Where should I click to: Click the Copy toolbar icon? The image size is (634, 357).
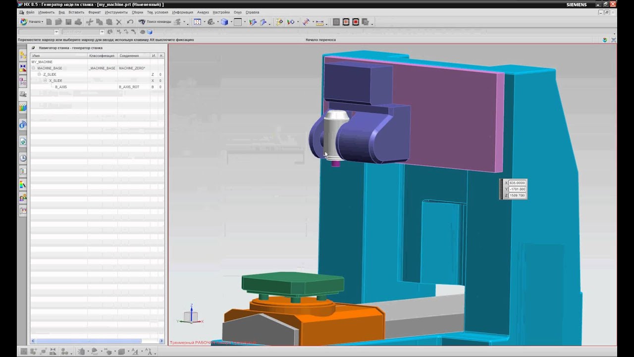pyautogui.click(x=99, y=22)
